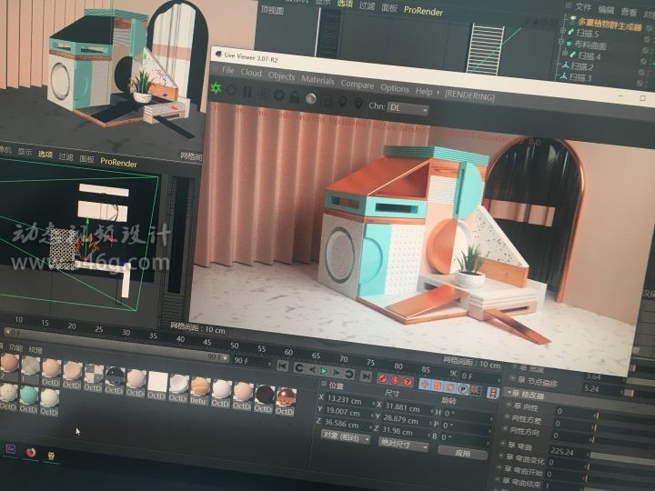The width and height of the screenshot is (655, 491).
Task: Click red keyframe selection question icon
Action: [x=408, y=382]
